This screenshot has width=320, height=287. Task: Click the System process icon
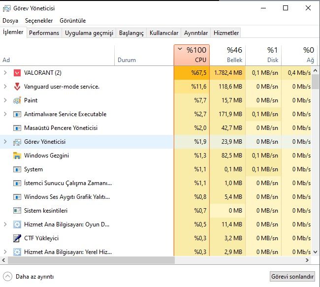point(17,169)
